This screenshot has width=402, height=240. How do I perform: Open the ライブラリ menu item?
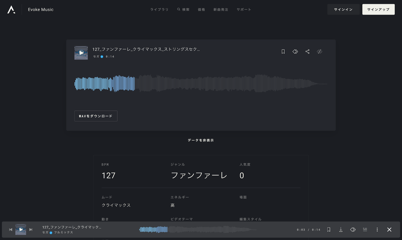(x=159, y=9)
